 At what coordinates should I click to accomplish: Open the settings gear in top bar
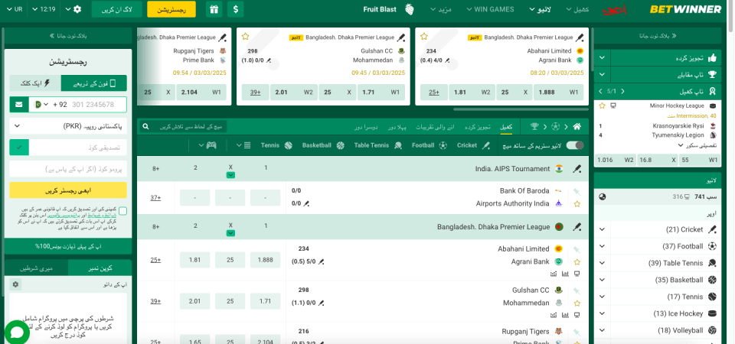click(77, 9)
